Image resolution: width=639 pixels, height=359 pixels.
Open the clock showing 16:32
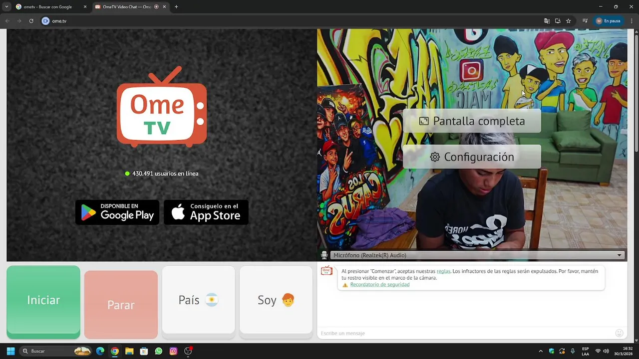coord(624,351)
